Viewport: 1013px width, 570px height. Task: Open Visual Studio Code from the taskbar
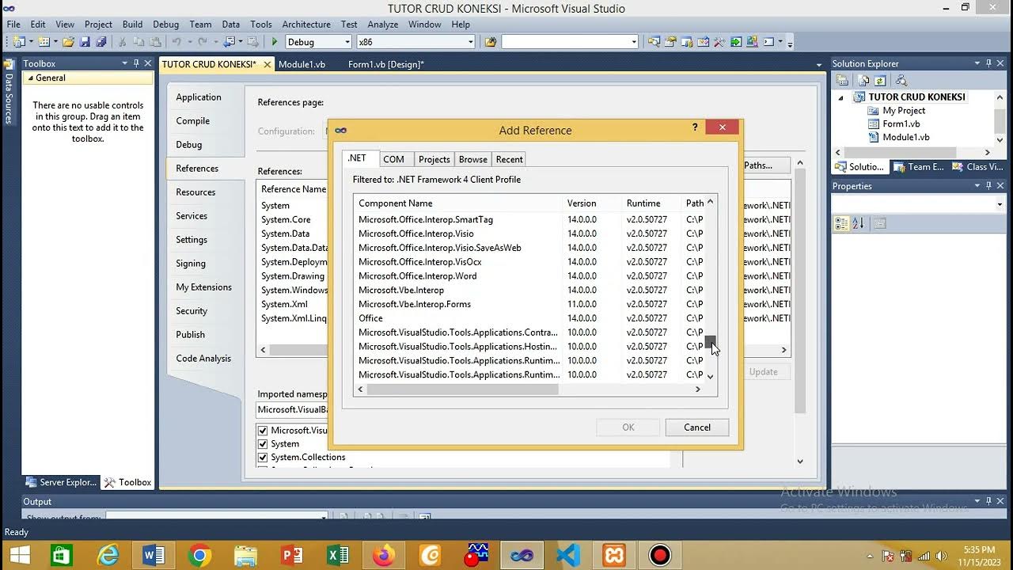568,555
